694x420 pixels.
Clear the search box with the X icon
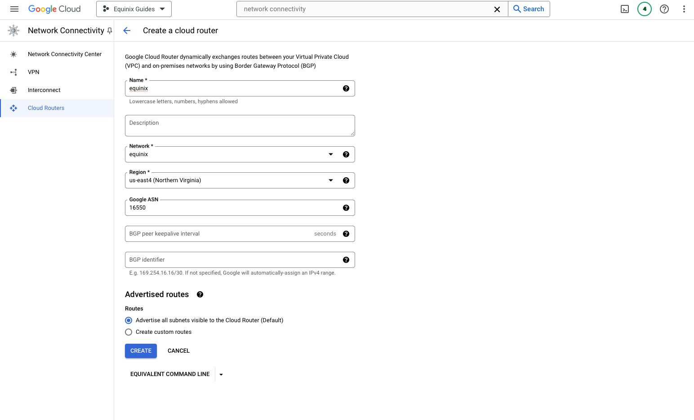pyautogui.click(x=497, y=9)
